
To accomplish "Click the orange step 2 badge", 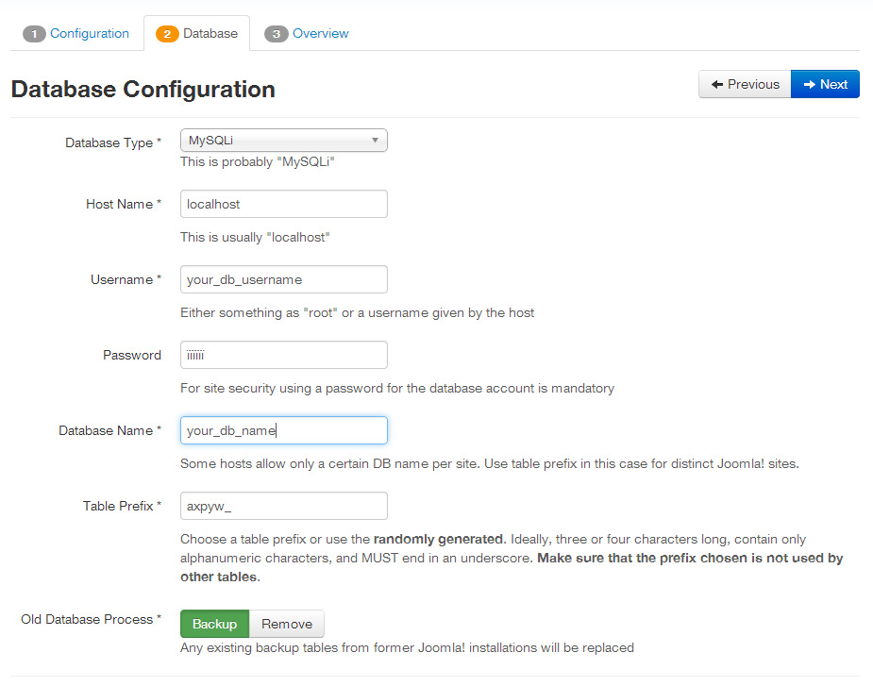I will [167, 34].
